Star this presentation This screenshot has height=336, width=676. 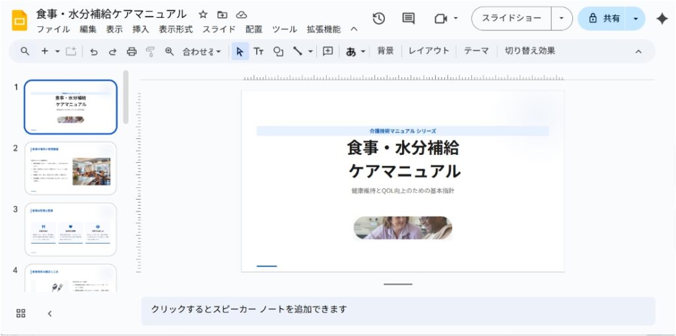point(203,14)
